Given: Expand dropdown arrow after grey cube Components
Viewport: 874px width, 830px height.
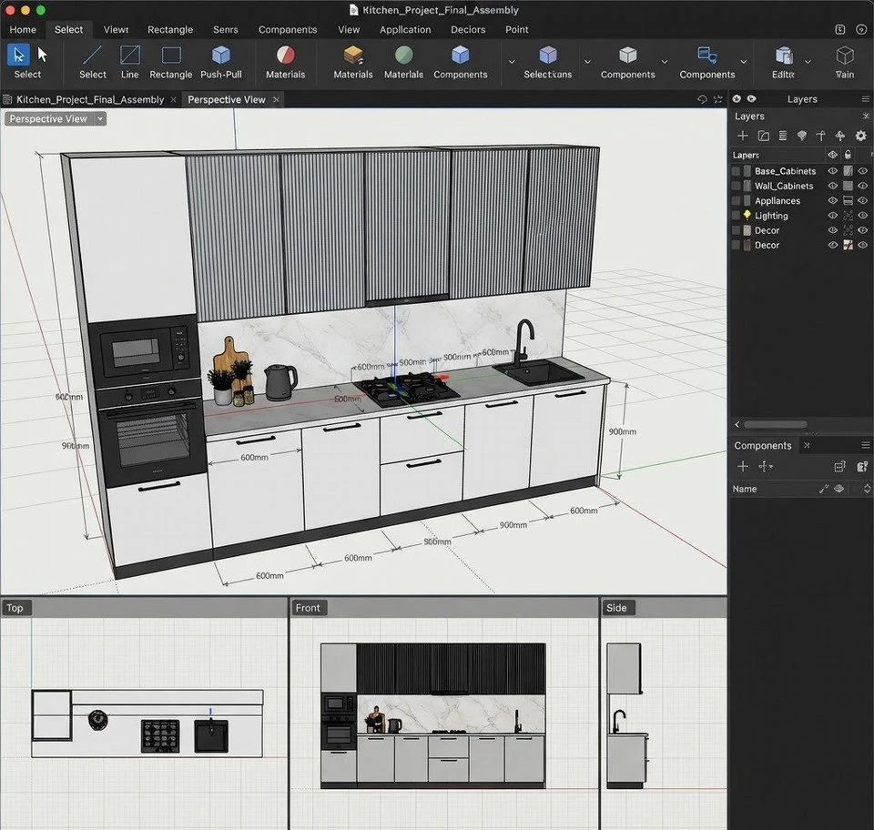Looking at the screenshot, I should [664, 62].
